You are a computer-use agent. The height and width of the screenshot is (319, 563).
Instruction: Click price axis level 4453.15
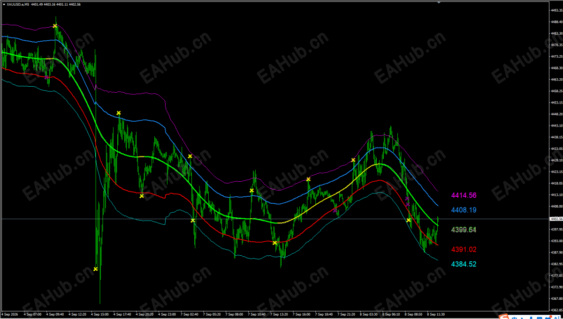click(x=556, y=103)
